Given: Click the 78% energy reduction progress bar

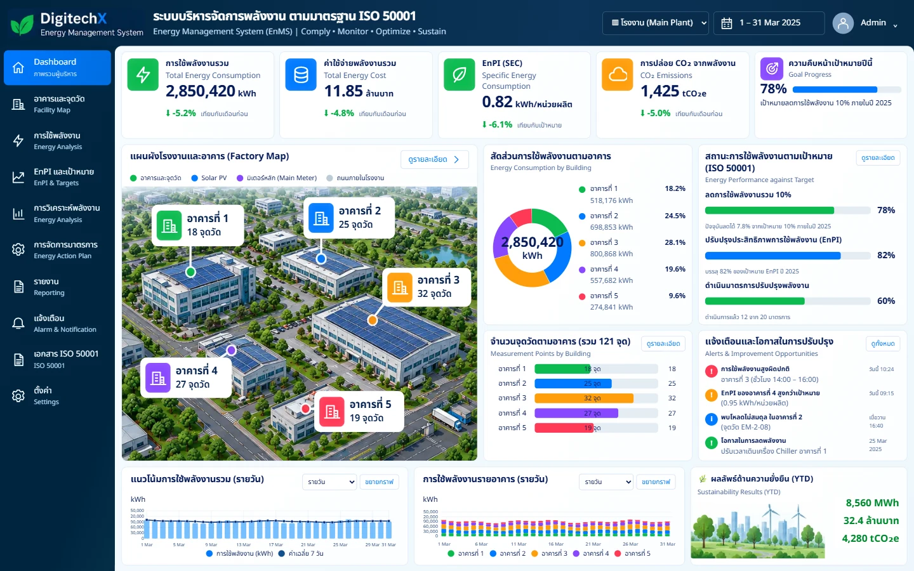Looking at the screenshot, I should (x=787, y=210).
